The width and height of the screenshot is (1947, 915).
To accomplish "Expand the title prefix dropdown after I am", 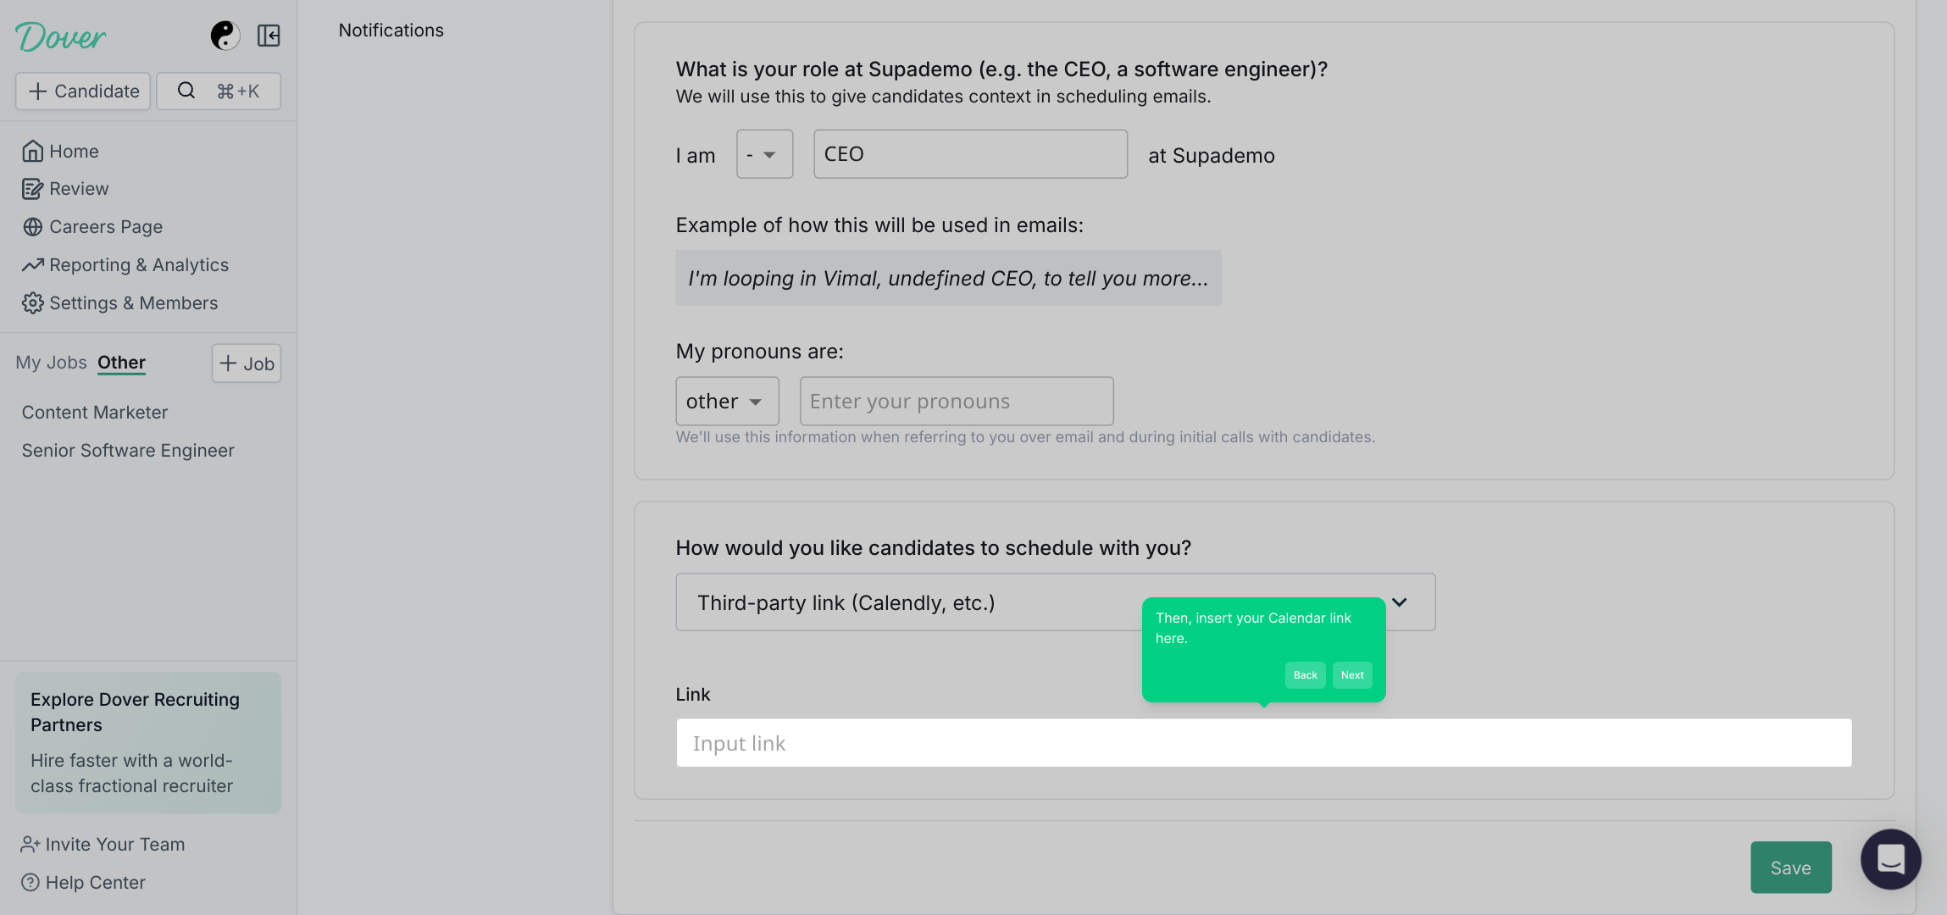I will (764, 154).
